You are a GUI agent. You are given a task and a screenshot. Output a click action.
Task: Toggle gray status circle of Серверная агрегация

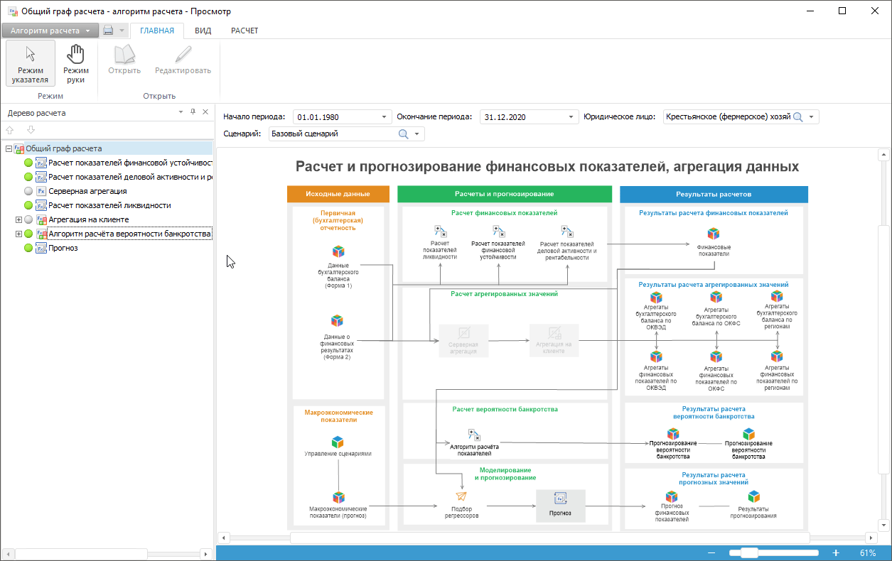pyautogui.click(x=28, y=191)
